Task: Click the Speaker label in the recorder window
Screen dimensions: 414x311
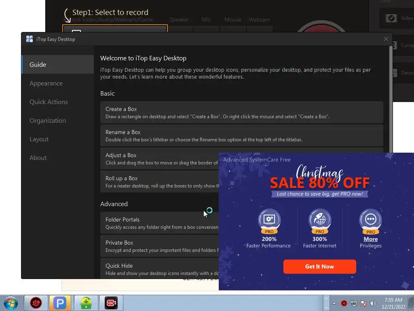Action: 179,20
